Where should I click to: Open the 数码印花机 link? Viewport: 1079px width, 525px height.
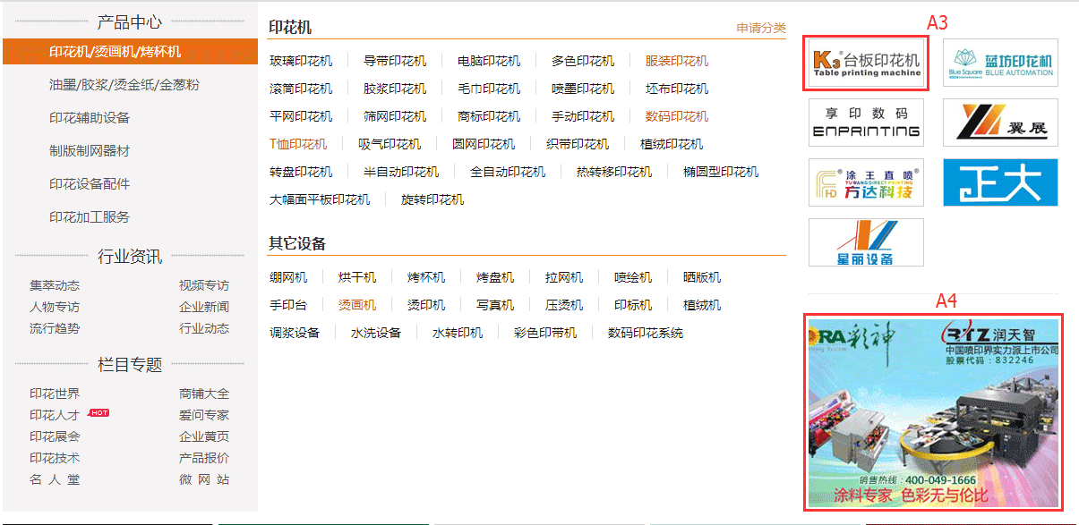point(676,116)
